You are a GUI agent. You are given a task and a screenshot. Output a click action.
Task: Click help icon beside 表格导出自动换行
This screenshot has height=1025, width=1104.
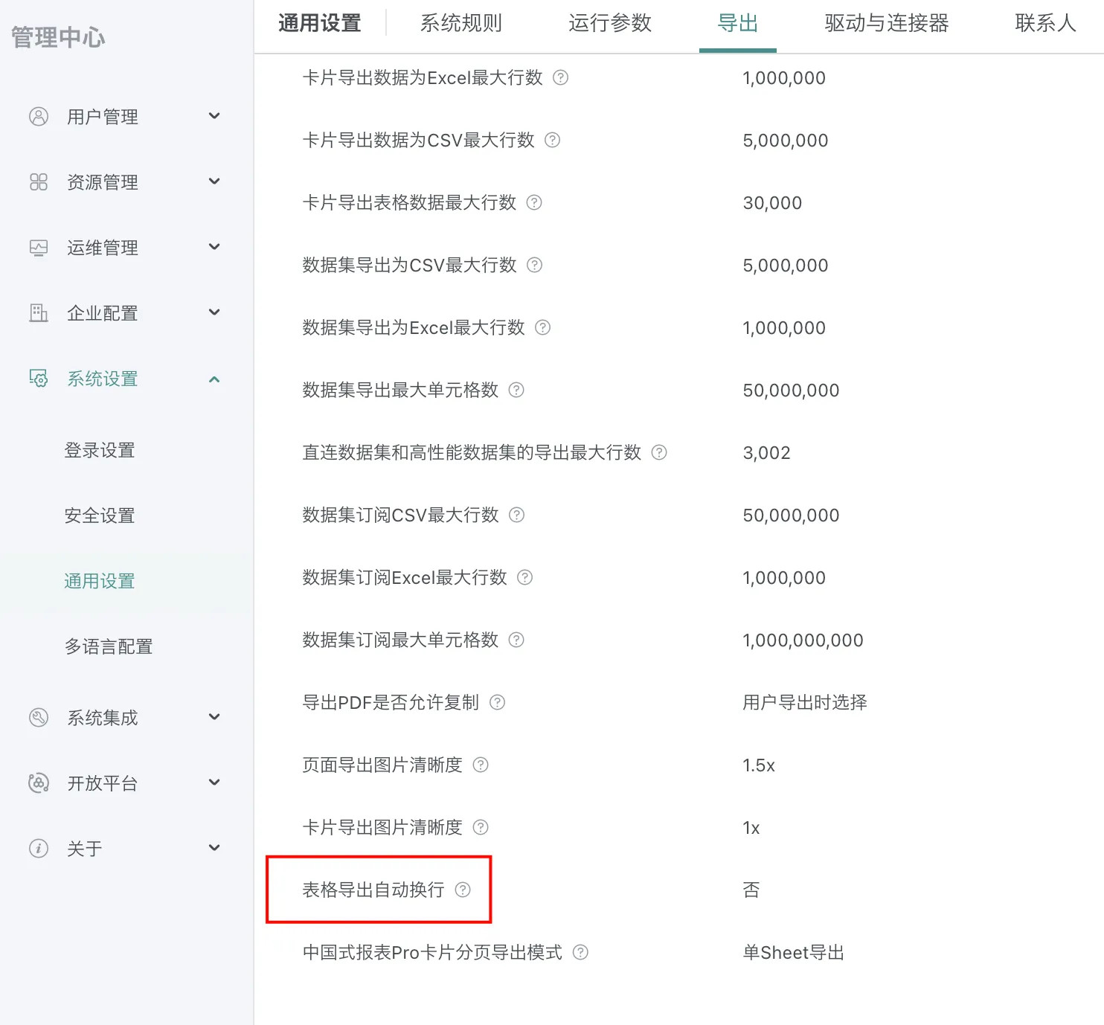[463, 890]
